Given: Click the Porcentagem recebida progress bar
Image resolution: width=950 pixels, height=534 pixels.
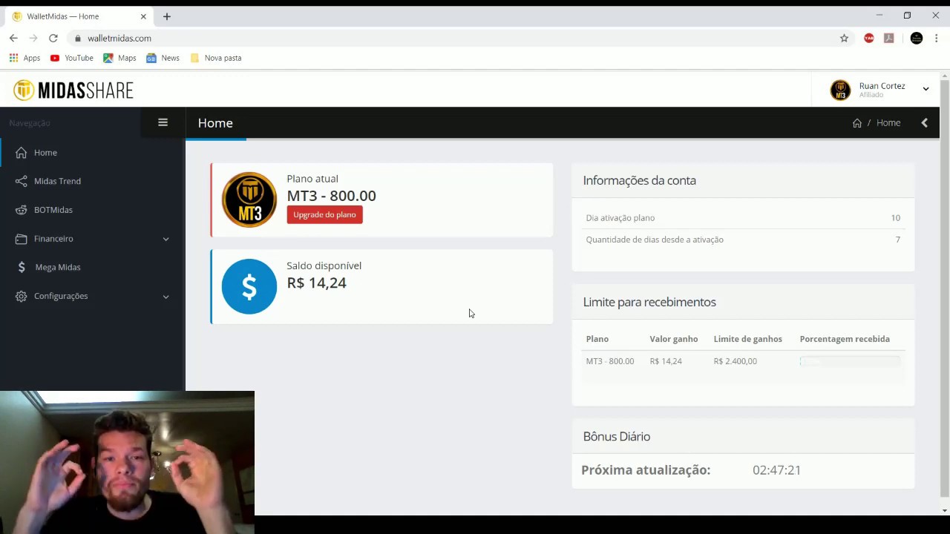Looking at the screenshot, I should pos(850,361).
